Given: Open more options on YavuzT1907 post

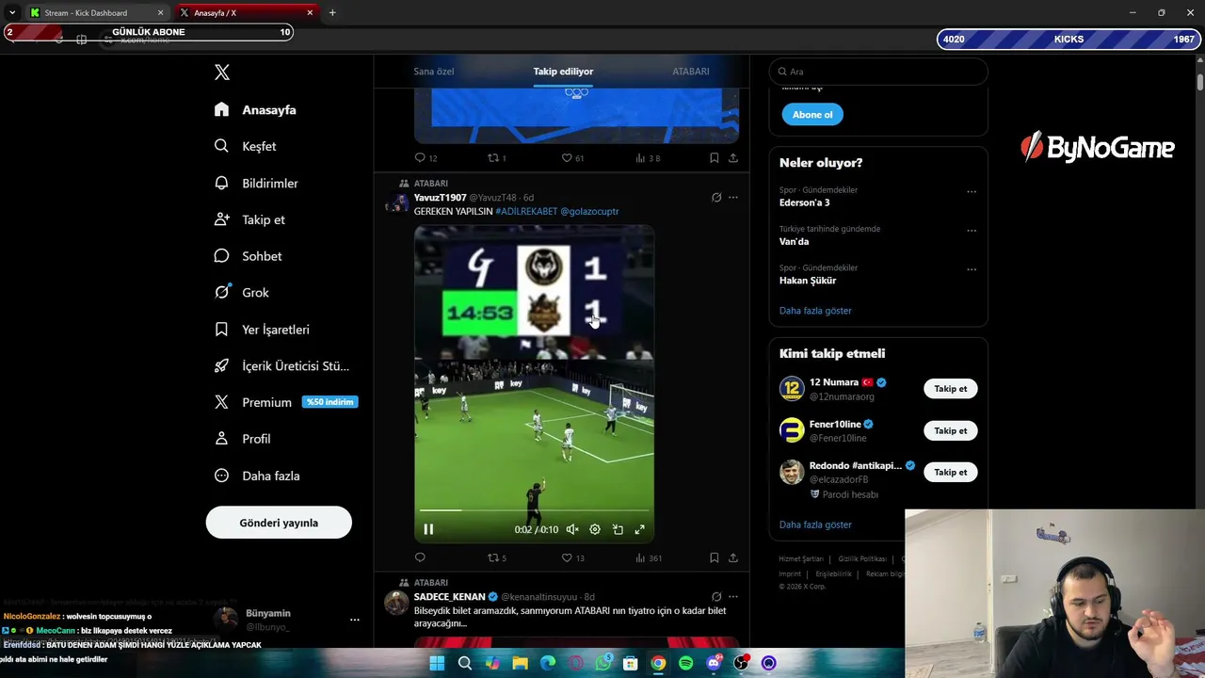Looking at the screenshot, I should 733,198.
